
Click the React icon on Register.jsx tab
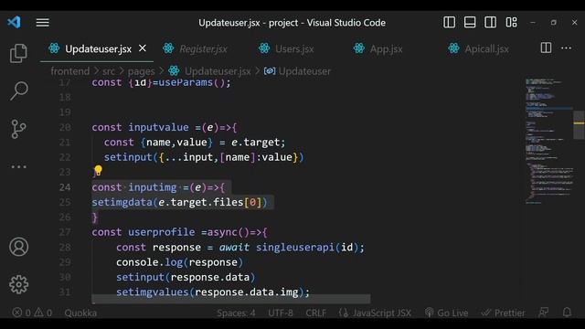click(x=168, y=48)
